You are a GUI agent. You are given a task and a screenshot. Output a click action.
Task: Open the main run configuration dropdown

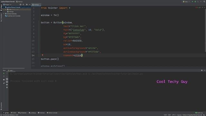(186, 2)
